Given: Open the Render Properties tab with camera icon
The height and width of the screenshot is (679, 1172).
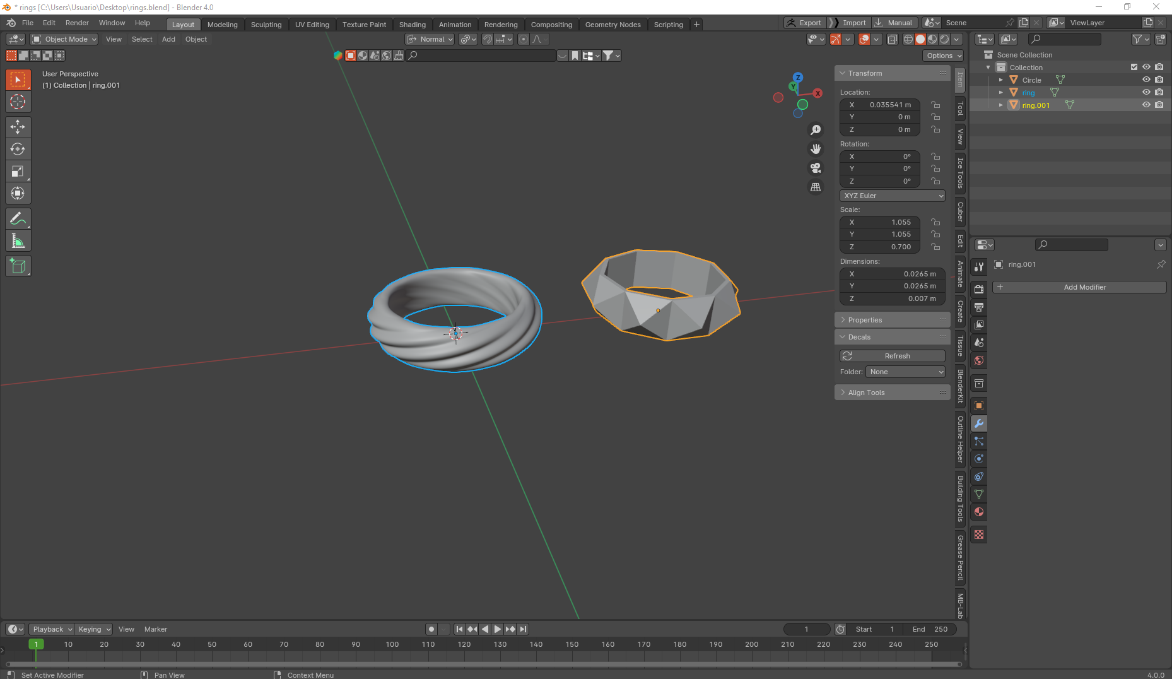Looking at the screenshot, I should click(979, 288).
